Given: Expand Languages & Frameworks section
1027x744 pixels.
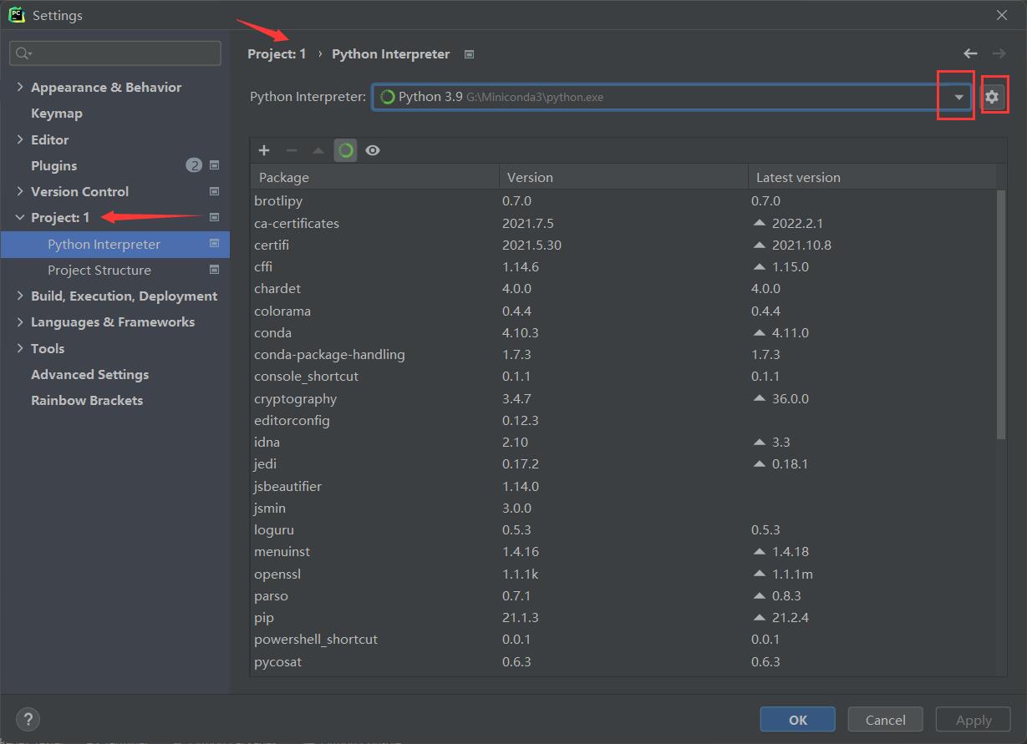Looking at the screenshot, I should [x=20, y=321].
